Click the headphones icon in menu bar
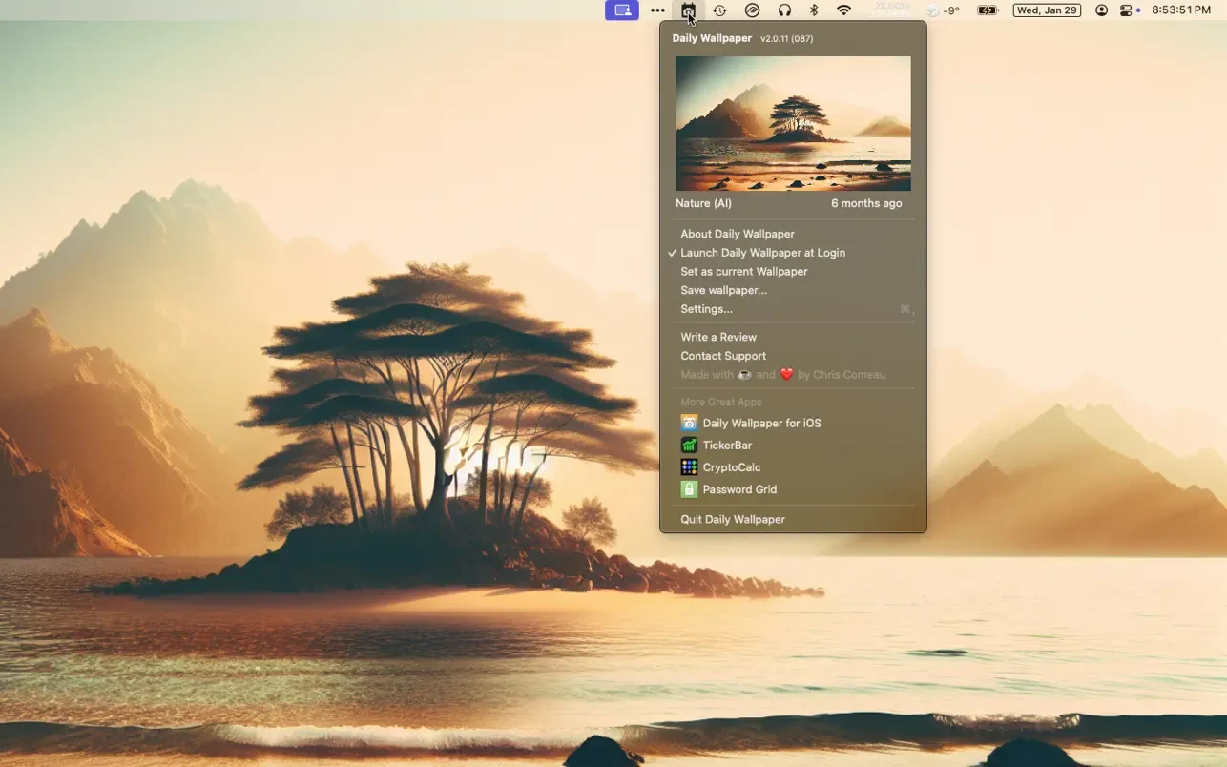This screenshot has height=767, width=1227. click(784, 10)
